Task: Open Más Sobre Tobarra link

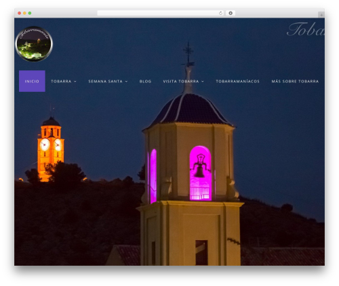Action: click(x=295, y=81)
